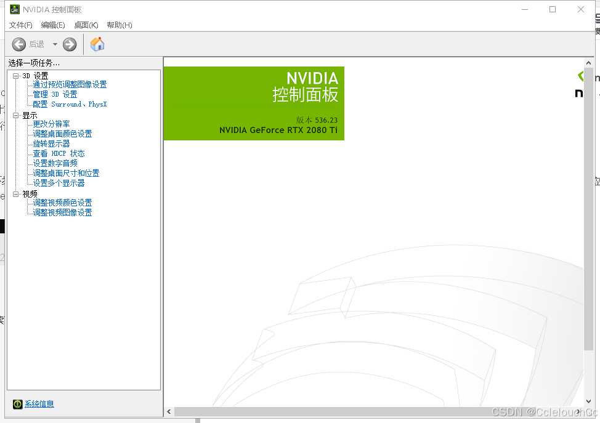This screenshot has height=423, width=600.
Task: Click the vertical scrollbar up arrow
Action: point(588,63)
